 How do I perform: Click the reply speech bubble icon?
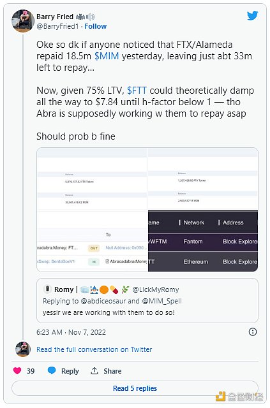52,370
